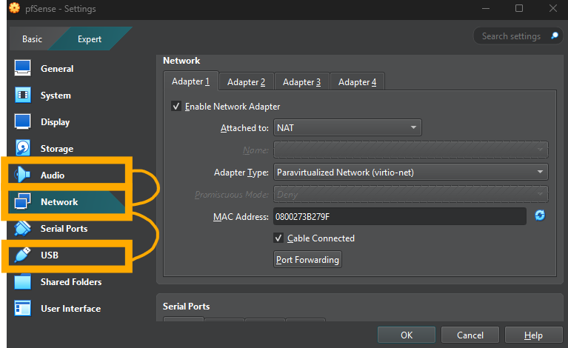Focus the Search settings field
This screenshot has height=348, width=568.
[x=511, y=36]
